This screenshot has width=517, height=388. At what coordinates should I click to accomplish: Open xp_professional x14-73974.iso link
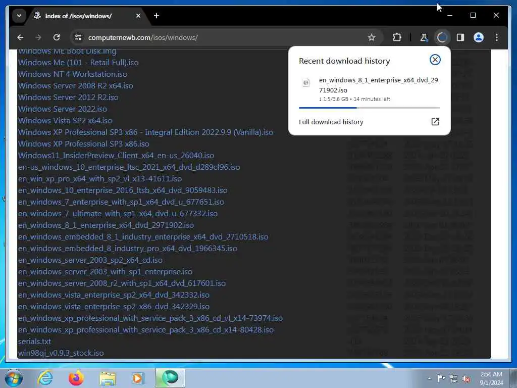click(x=150, y=318)
